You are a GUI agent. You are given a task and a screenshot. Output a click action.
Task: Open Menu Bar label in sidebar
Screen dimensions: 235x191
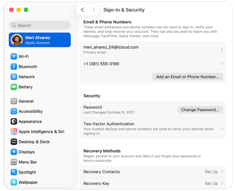click(28, 162)
